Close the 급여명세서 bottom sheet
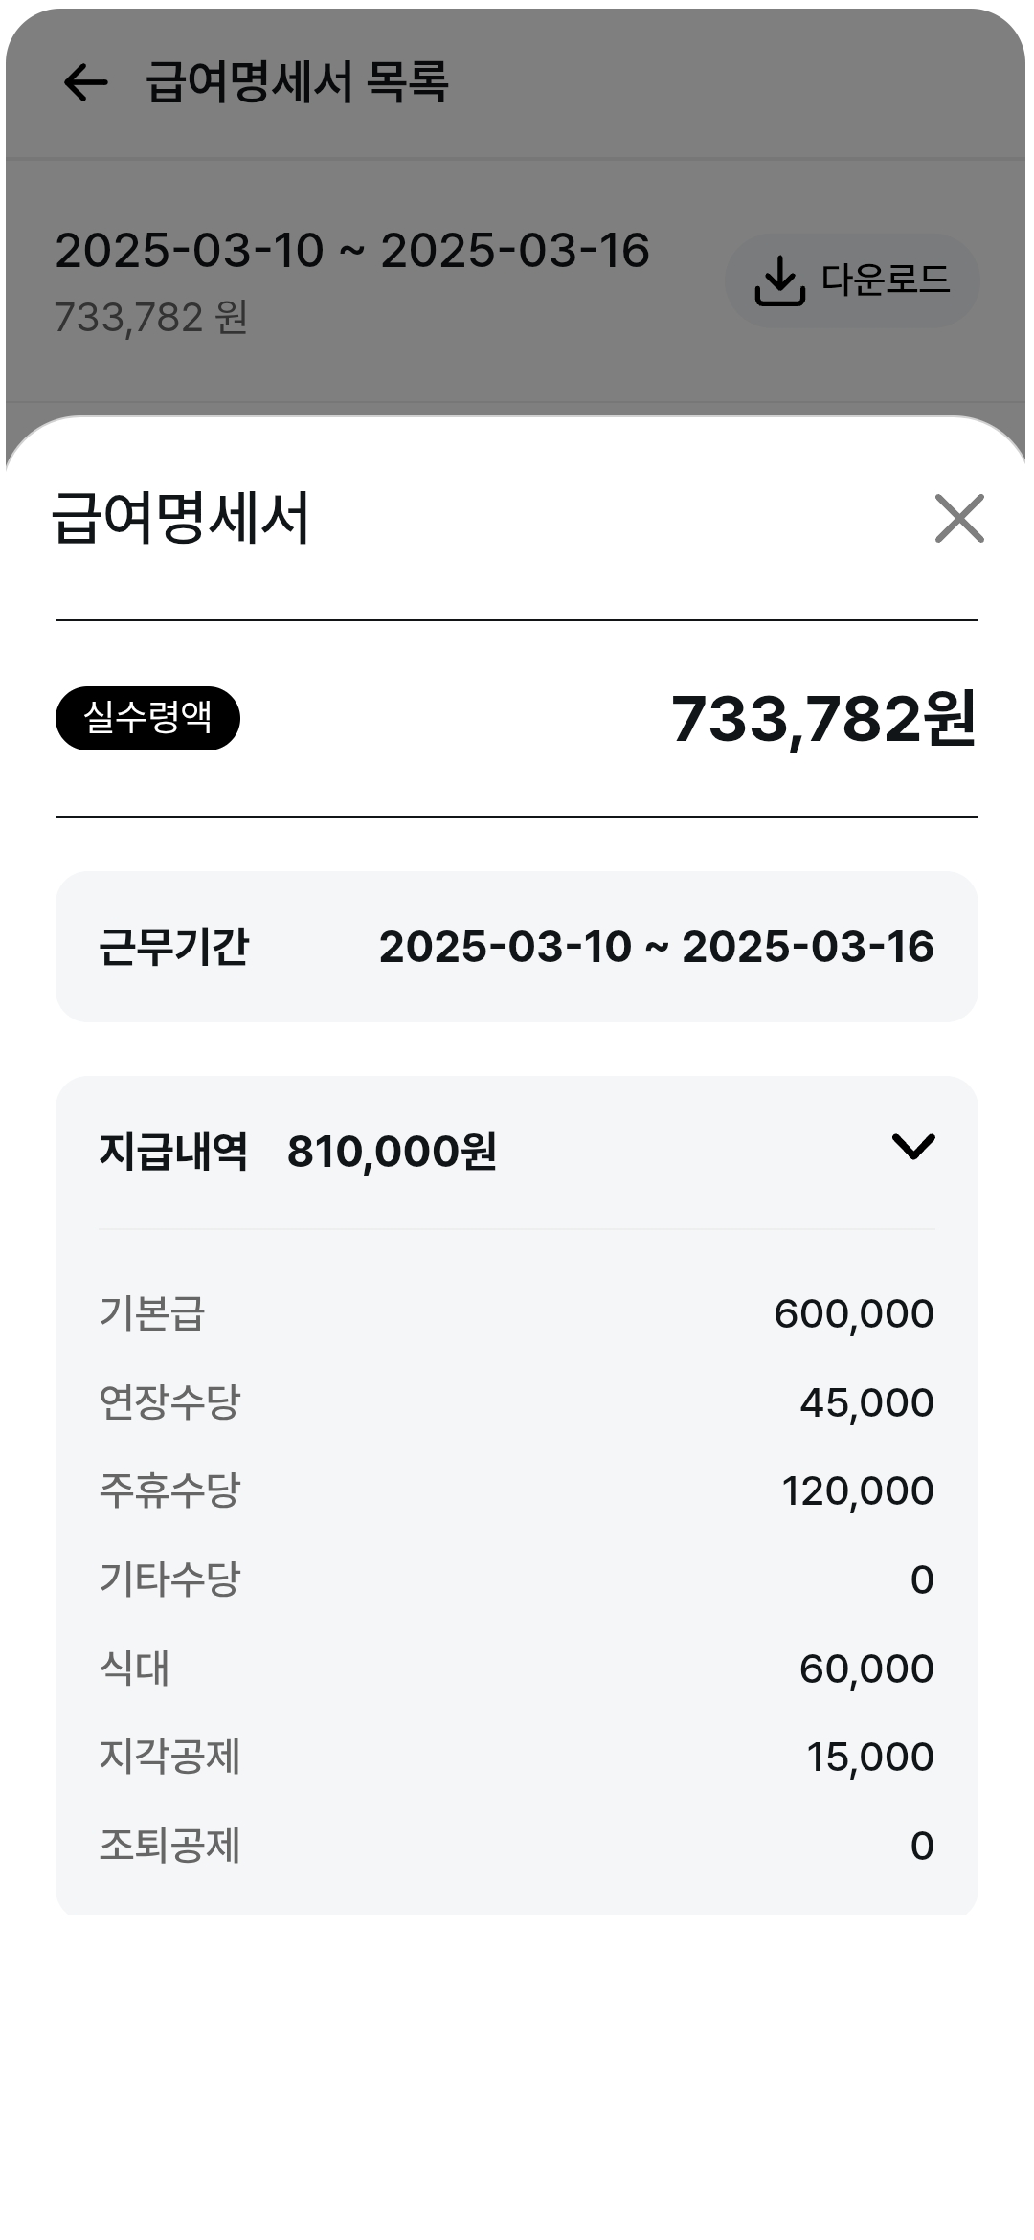 [959, 519]
